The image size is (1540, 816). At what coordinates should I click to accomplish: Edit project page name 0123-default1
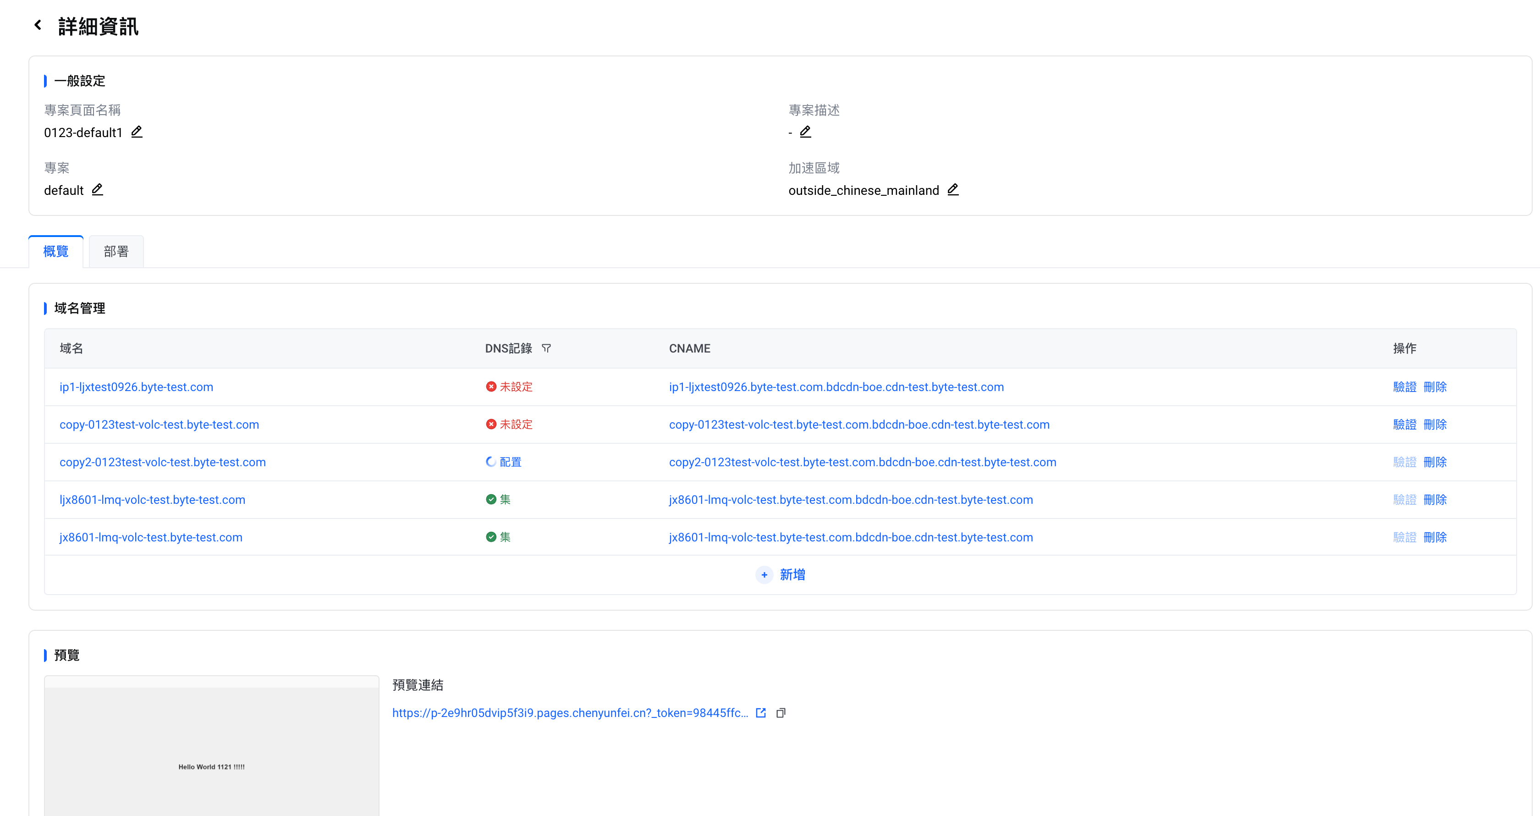137,132
